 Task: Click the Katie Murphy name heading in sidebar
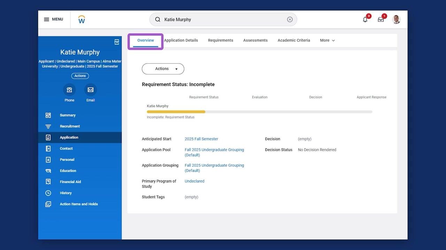point(80,52)
